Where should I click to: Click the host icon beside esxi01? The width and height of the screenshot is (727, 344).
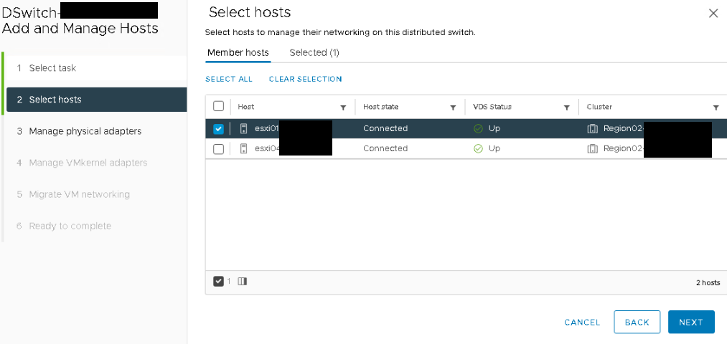(244, 129)
